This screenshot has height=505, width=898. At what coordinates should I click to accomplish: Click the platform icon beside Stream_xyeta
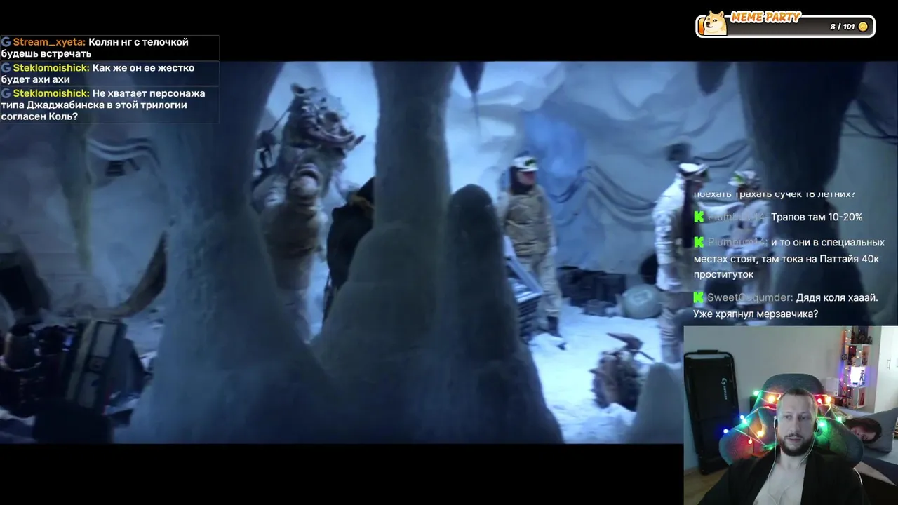point(6,42)
